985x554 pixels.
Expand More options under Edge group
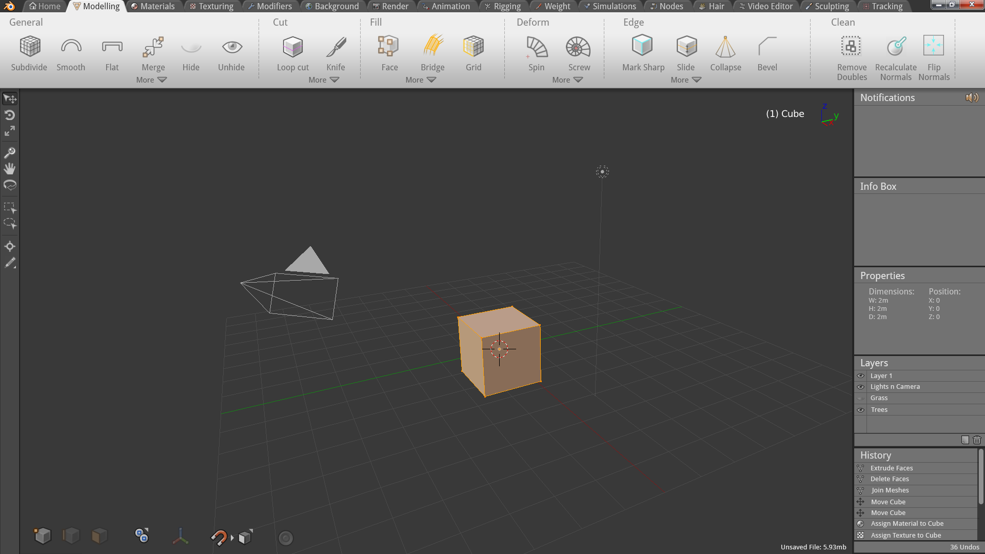685,80
